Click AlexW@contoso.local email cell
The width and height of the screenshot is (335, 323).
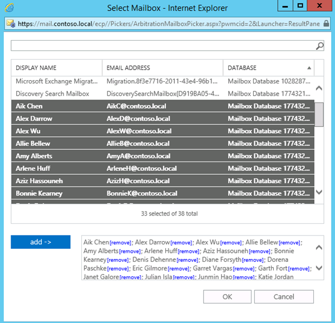click(139, 131)
